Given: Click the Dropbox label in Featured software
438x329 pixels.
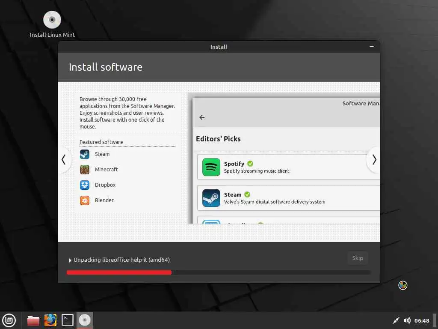Looking at the screenshot, I should tap(105, 185).
